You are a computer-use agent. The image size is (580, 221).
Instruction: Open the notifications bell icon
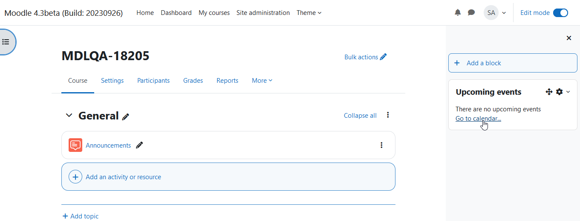click(x=458, y=13)
